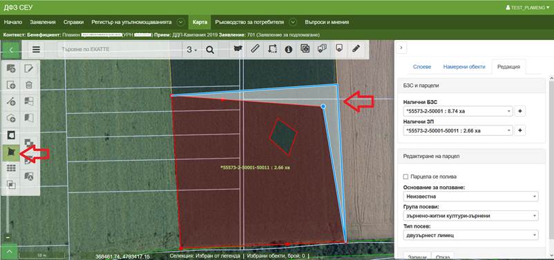Select the highlighted dark polygon reshape tool
This screenshot has height=260, width=554.
tap(11, 152)
